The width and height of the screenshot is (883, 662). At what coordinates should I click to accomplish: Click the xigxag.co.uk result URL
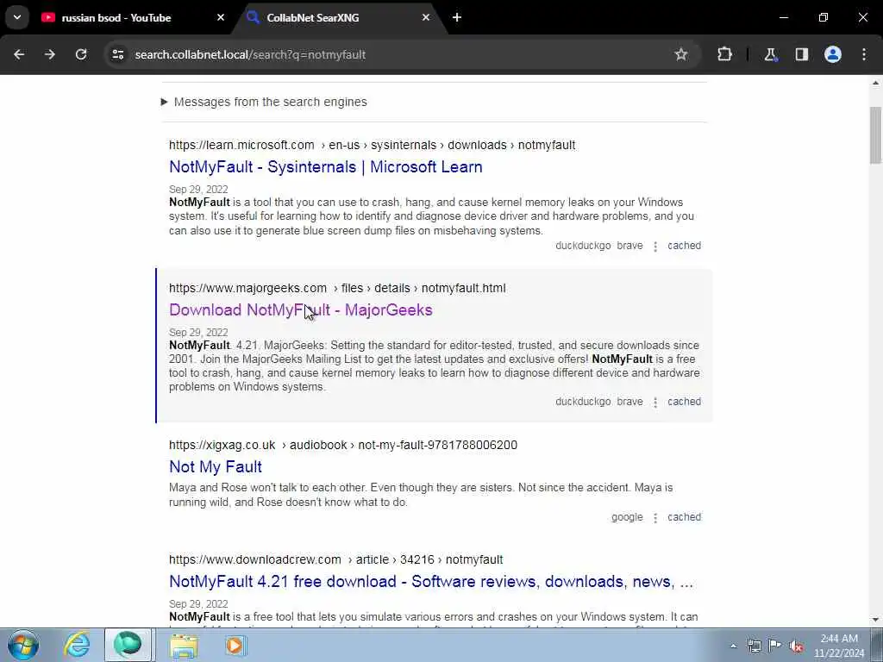[343, 446]
